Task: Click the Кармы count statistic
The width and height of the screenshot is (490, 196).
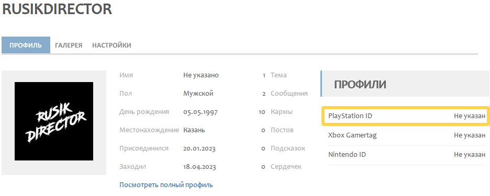Action: click(275, 112)
